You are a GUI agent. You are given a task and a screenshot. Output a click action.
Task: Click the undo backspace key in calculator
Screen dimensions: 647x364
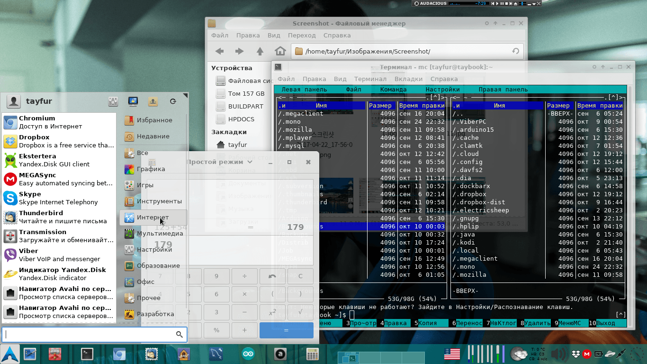tap(272, 276)
